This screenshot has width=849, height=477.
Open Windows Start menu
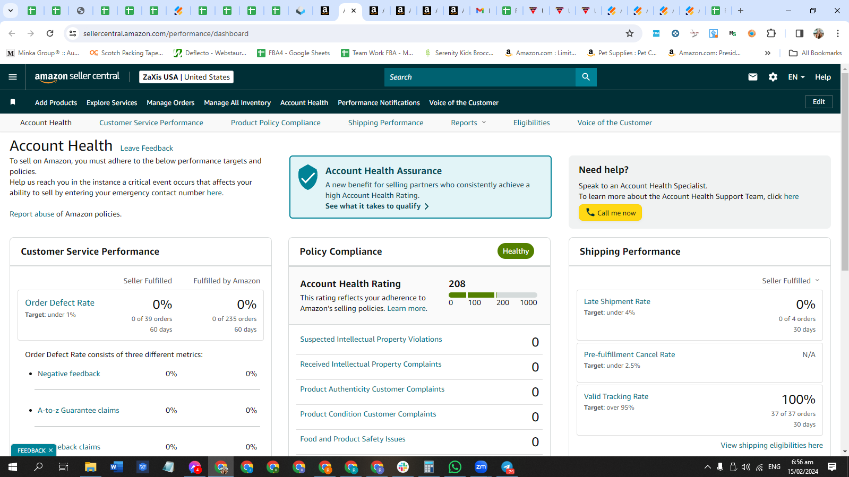pos(13,467)
